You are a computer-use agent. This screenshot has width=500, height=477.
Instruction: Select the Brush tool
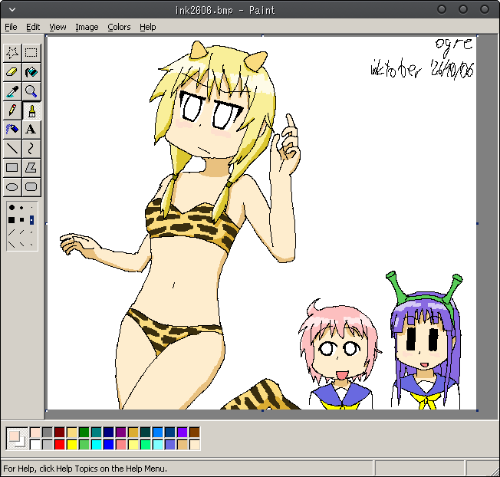tap(31, 110)
